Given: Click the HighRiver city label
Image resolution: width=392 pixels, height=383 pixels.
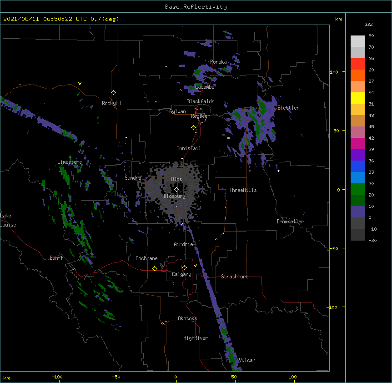Looking at the screenshot, I should click(x=196, y=338).
